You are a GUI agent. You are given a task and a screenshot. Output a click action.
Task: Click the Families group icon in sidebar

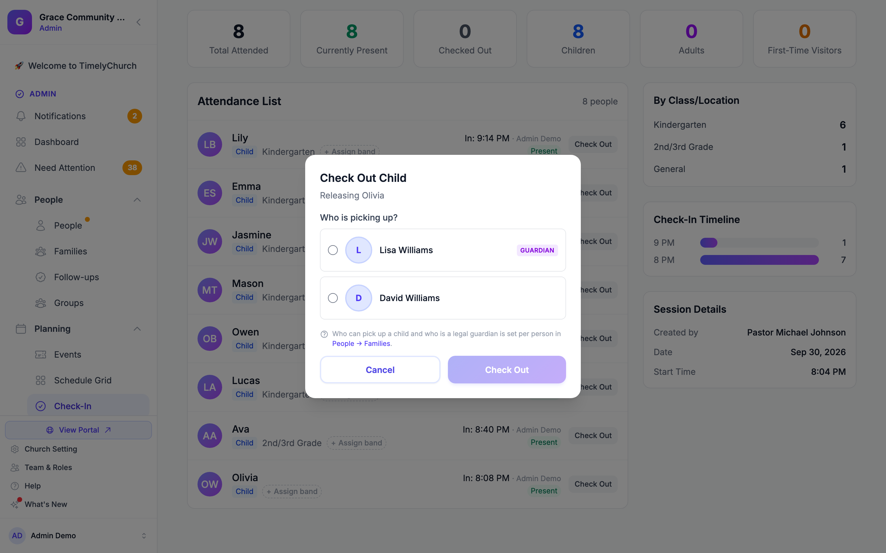[x=41, y=251]
